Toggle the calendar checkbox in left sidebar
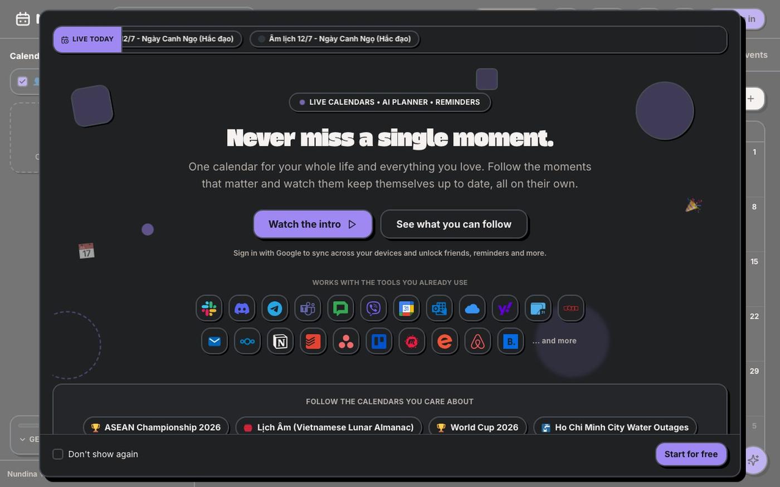This screenshot has width=780, height=487. click(x=22, y=81)
